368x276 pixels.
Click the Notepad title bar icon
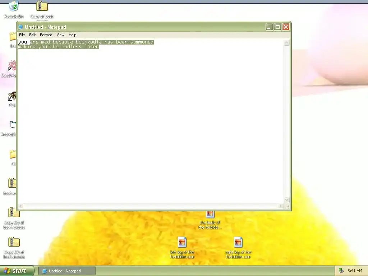click(20, 27)
